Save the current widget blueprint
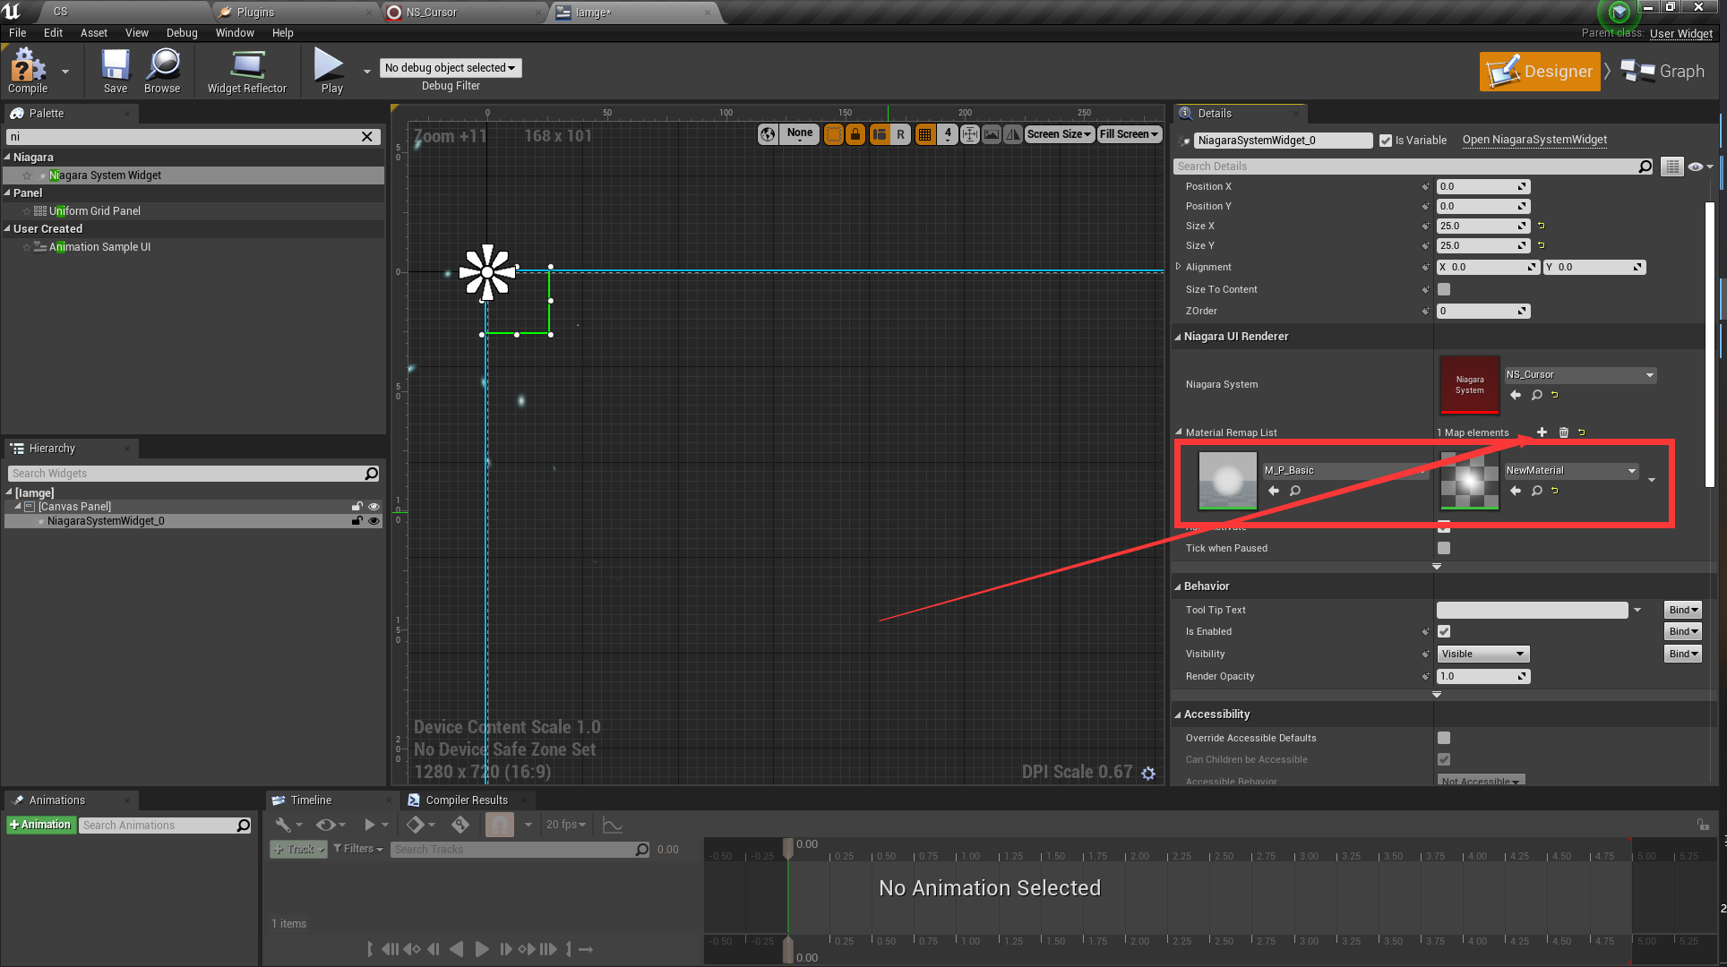The image size is (1727, 967). point(115,71)
